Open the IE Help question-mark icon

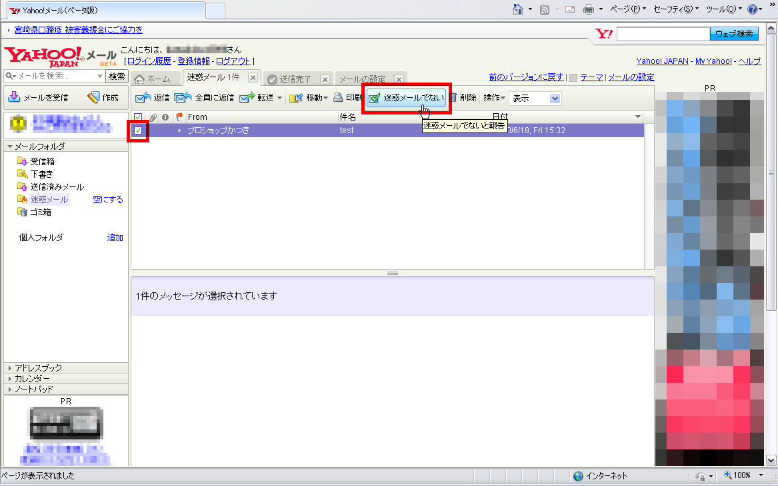752,9
